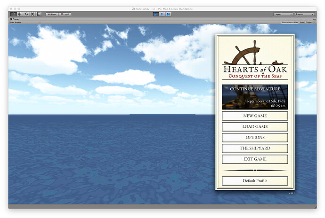
Task: Select the Rect transform tool
Action: click(39, 14)
